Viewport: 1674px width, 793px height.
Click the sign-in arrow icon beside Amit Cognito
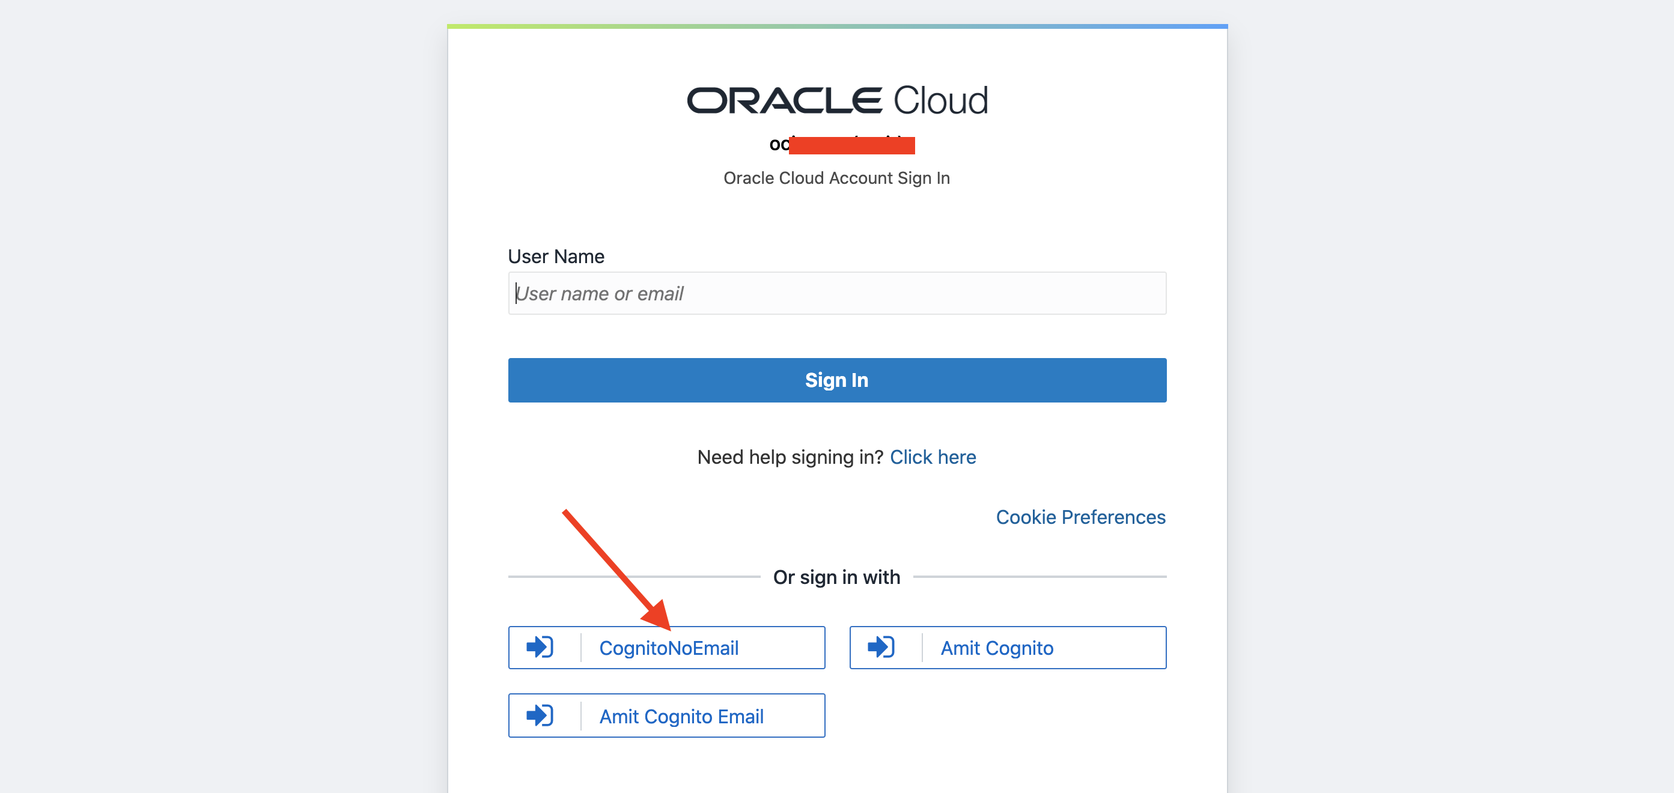coord(880,647)
